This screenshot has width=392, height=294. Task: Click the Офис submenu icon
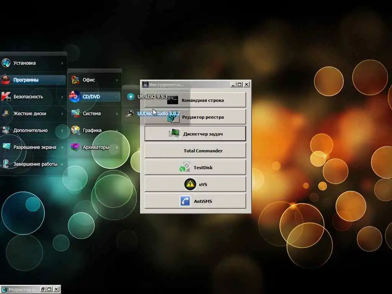point(75,80)
